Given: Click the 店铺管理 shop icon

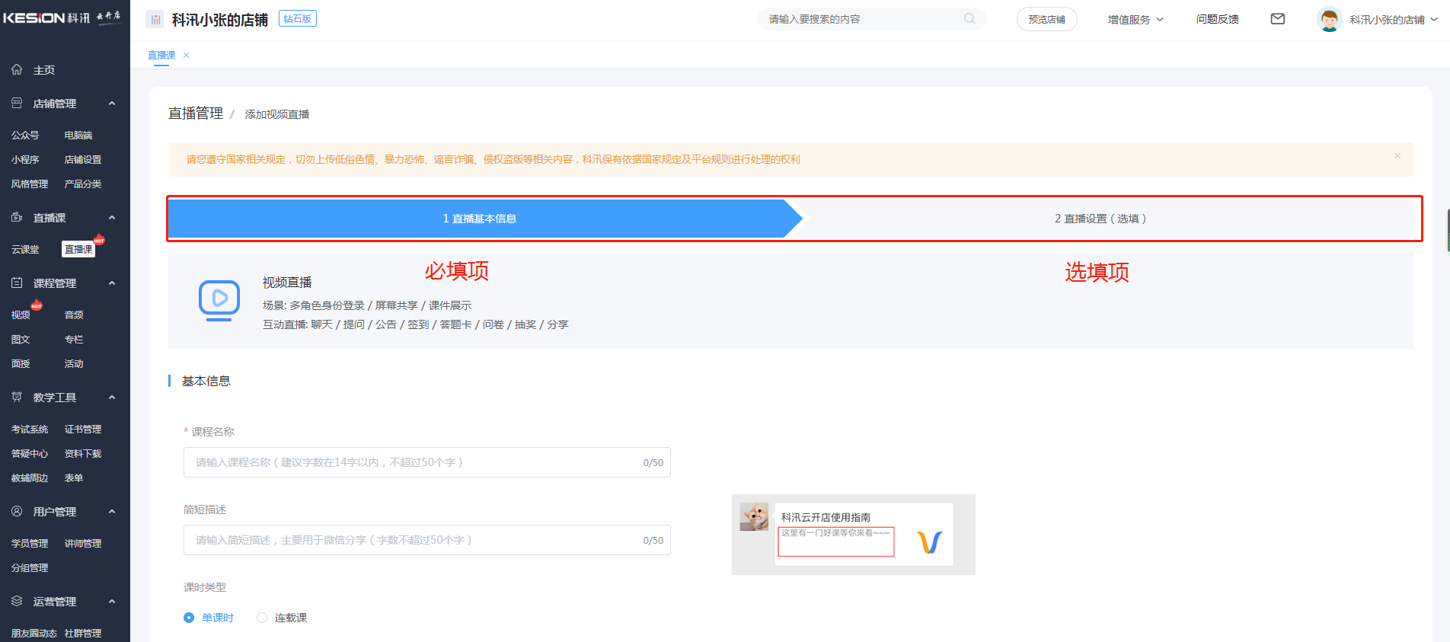Looking at the screenshot, I should (x=17, y=103).
